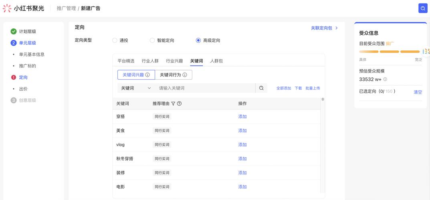Go to 计划层级 step
This screenshot has height=200, width=430.
pyautogui.click(x=27, y=32)
